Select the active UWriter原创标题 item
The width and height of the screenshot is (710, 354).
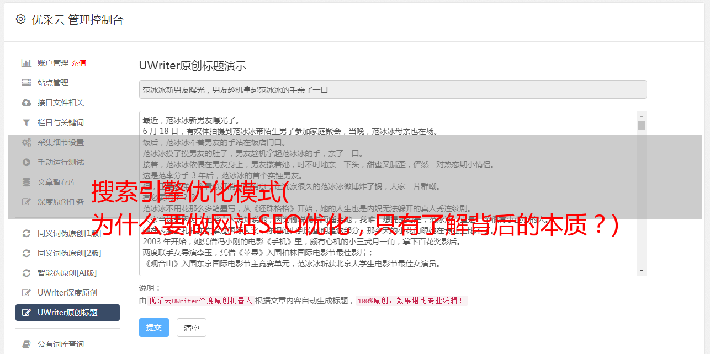tap(67, 313)
